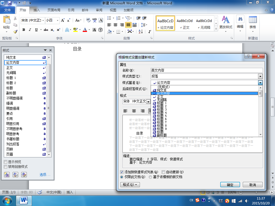Open the 格式 dropdown button in dialog
Viewport: 275px width, 206px height.
(x=130, y=185)
